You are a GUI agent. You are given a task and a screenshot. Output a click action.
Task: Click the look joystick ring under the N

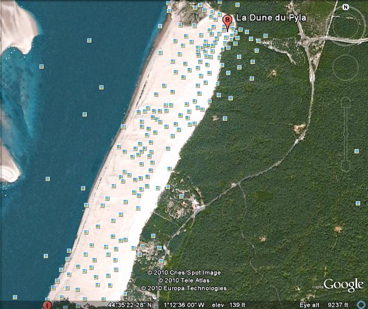[x=346, y=26]
